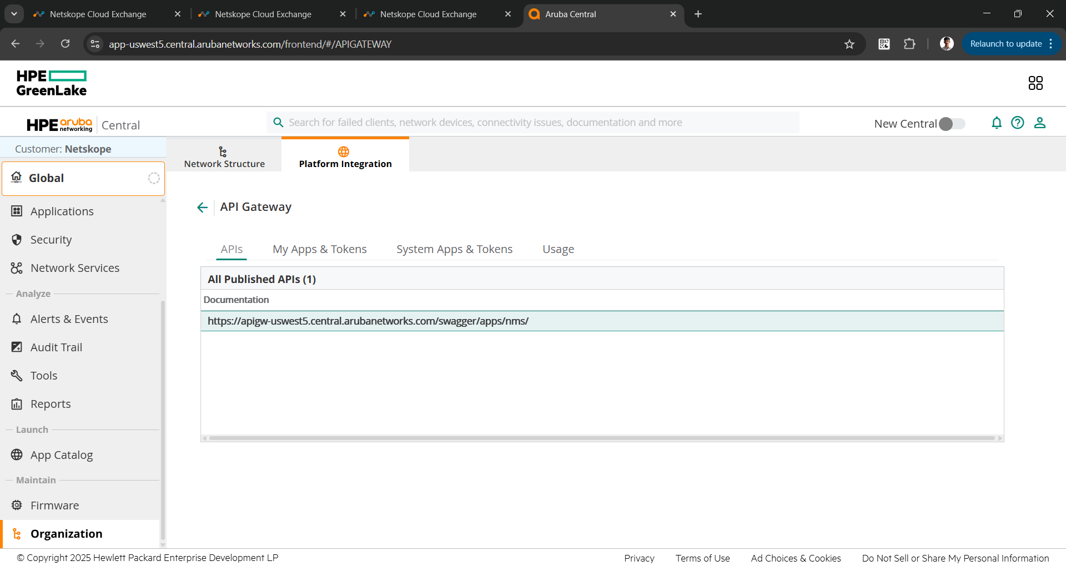Click the Network Services icon

pos(17,268)
